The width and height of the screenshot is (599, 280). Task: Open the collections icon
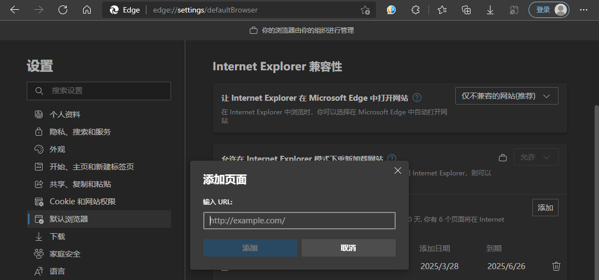(466, 10)
